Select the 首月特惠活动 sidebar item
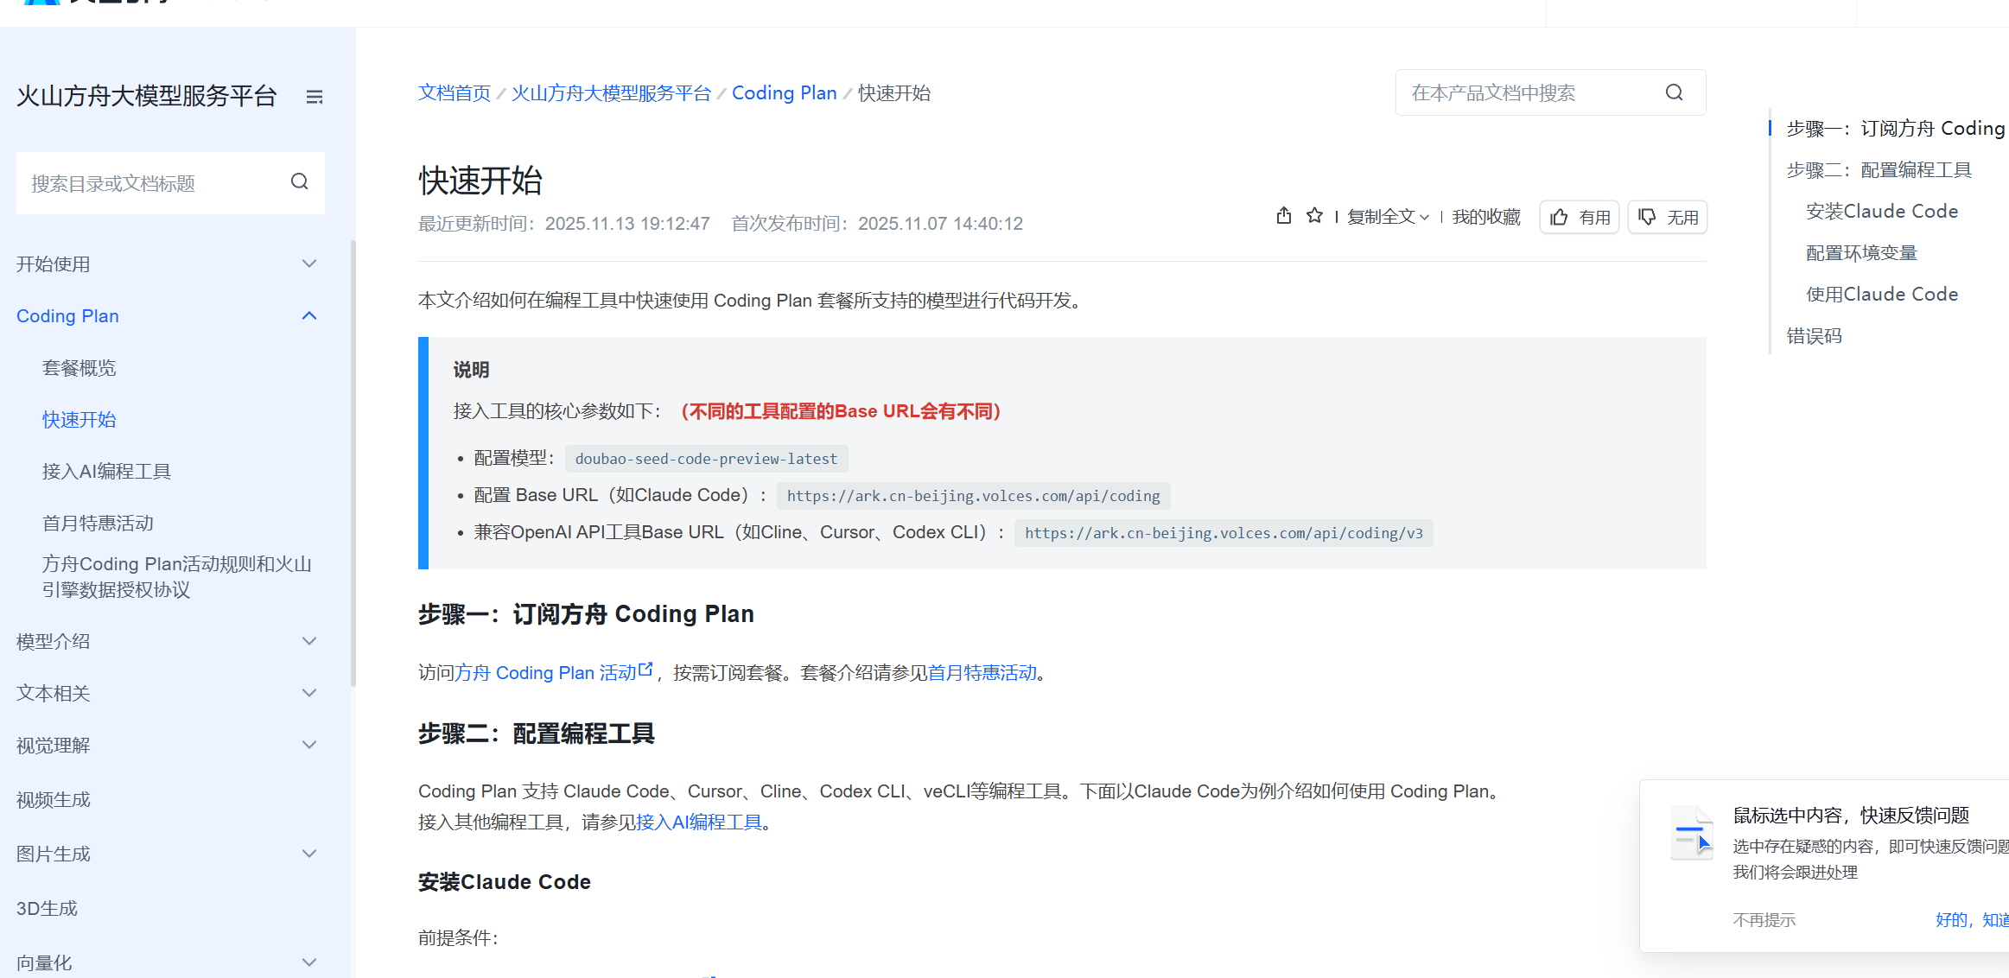Image resolution: width=2009 pixels, height=978 pixels. point(98,524)
